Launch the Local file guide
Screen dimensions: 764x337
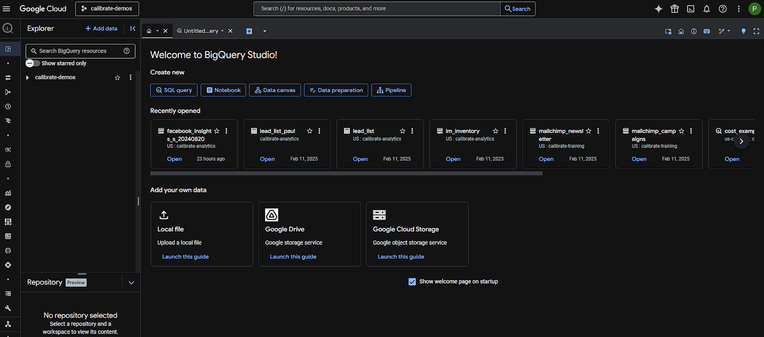point(185,257)
